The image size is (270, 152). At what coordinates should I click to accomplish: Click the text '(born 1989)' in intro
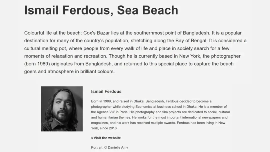[x=37, y=64]
